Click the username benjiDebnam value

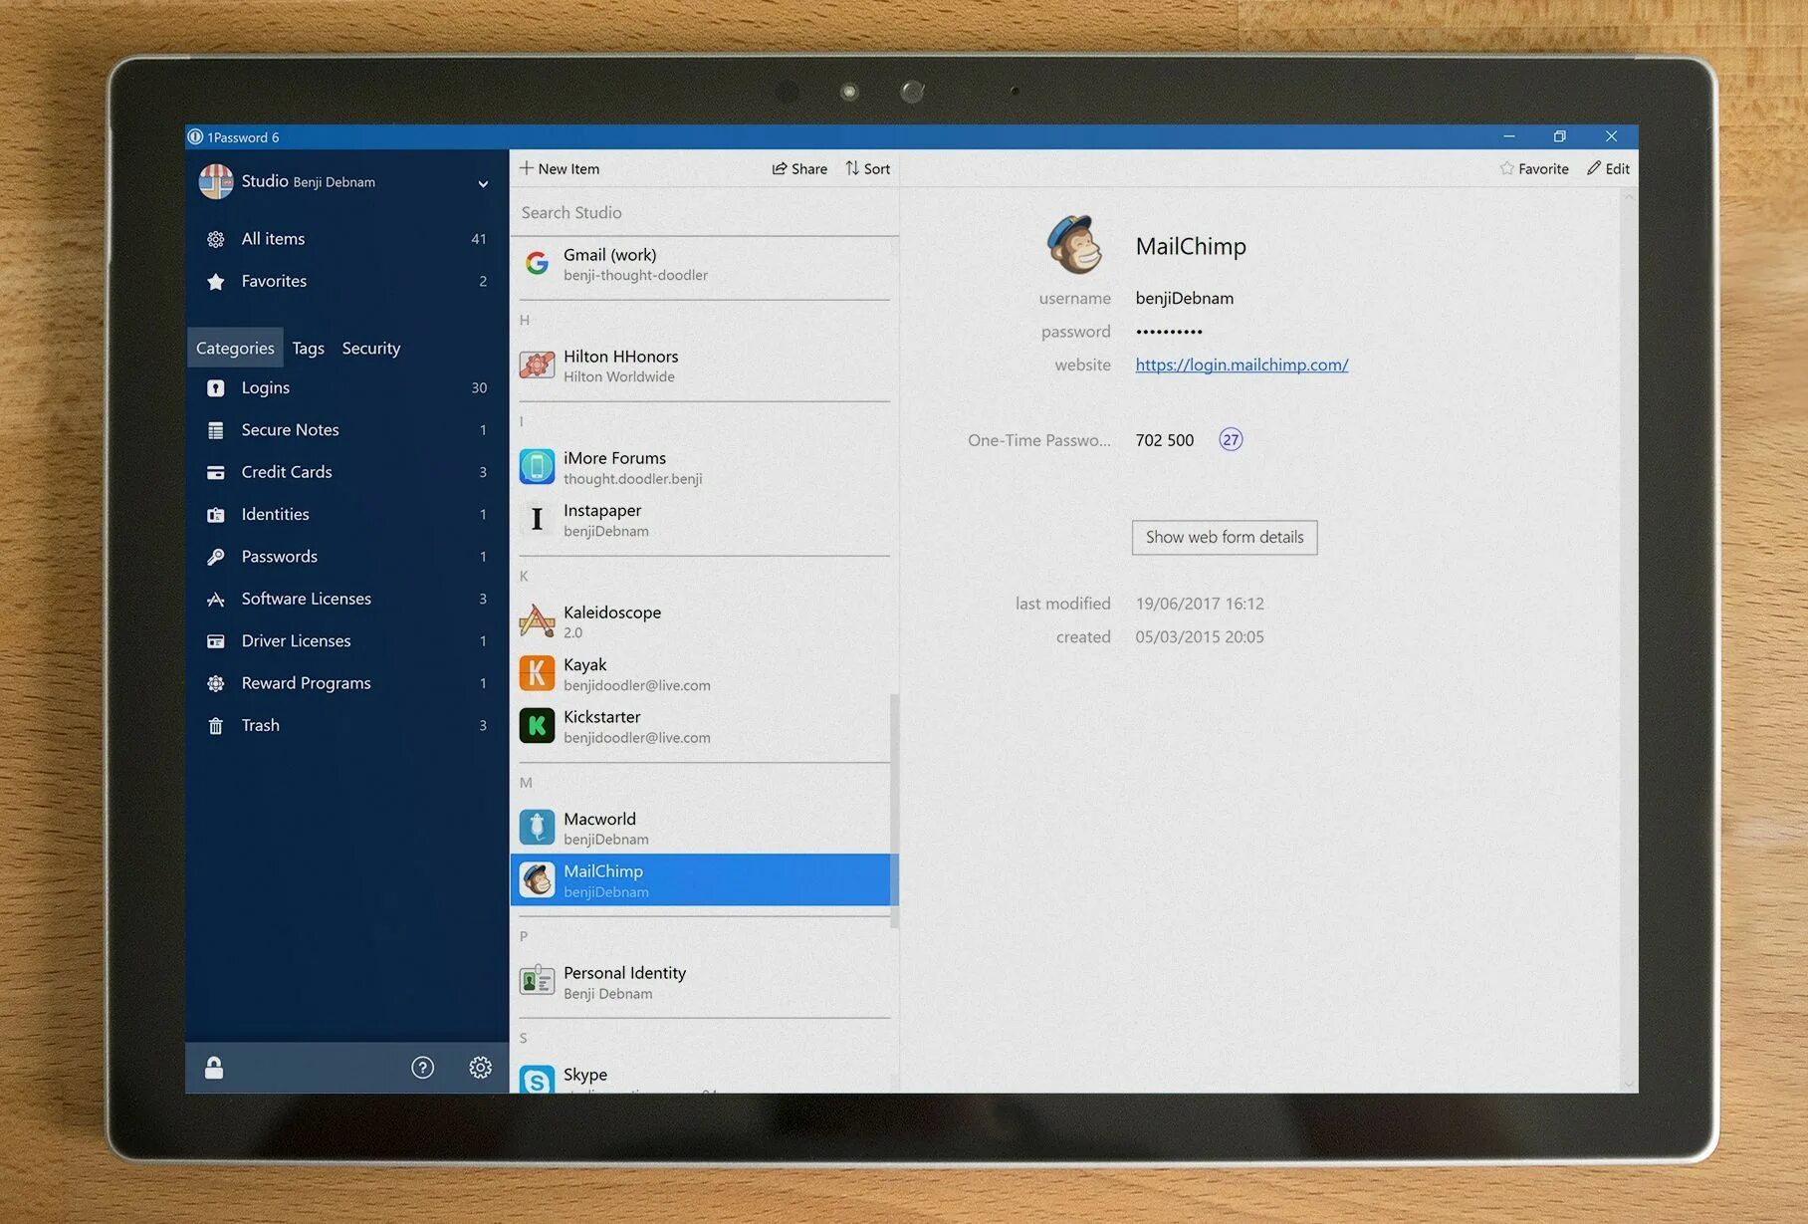coord(1185,298)
